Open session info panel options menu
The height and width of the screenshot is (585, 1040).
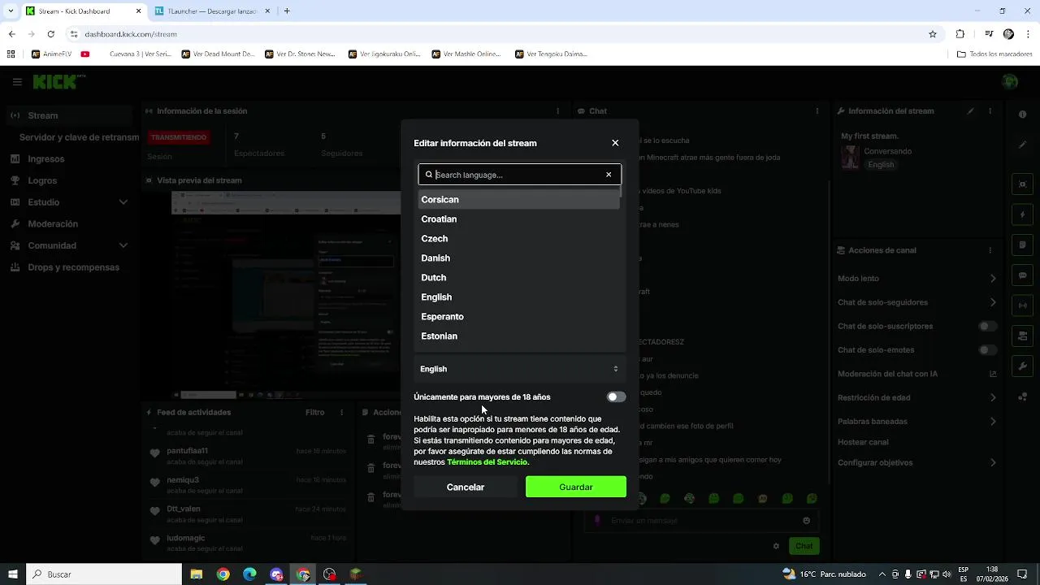coord(557,111)
